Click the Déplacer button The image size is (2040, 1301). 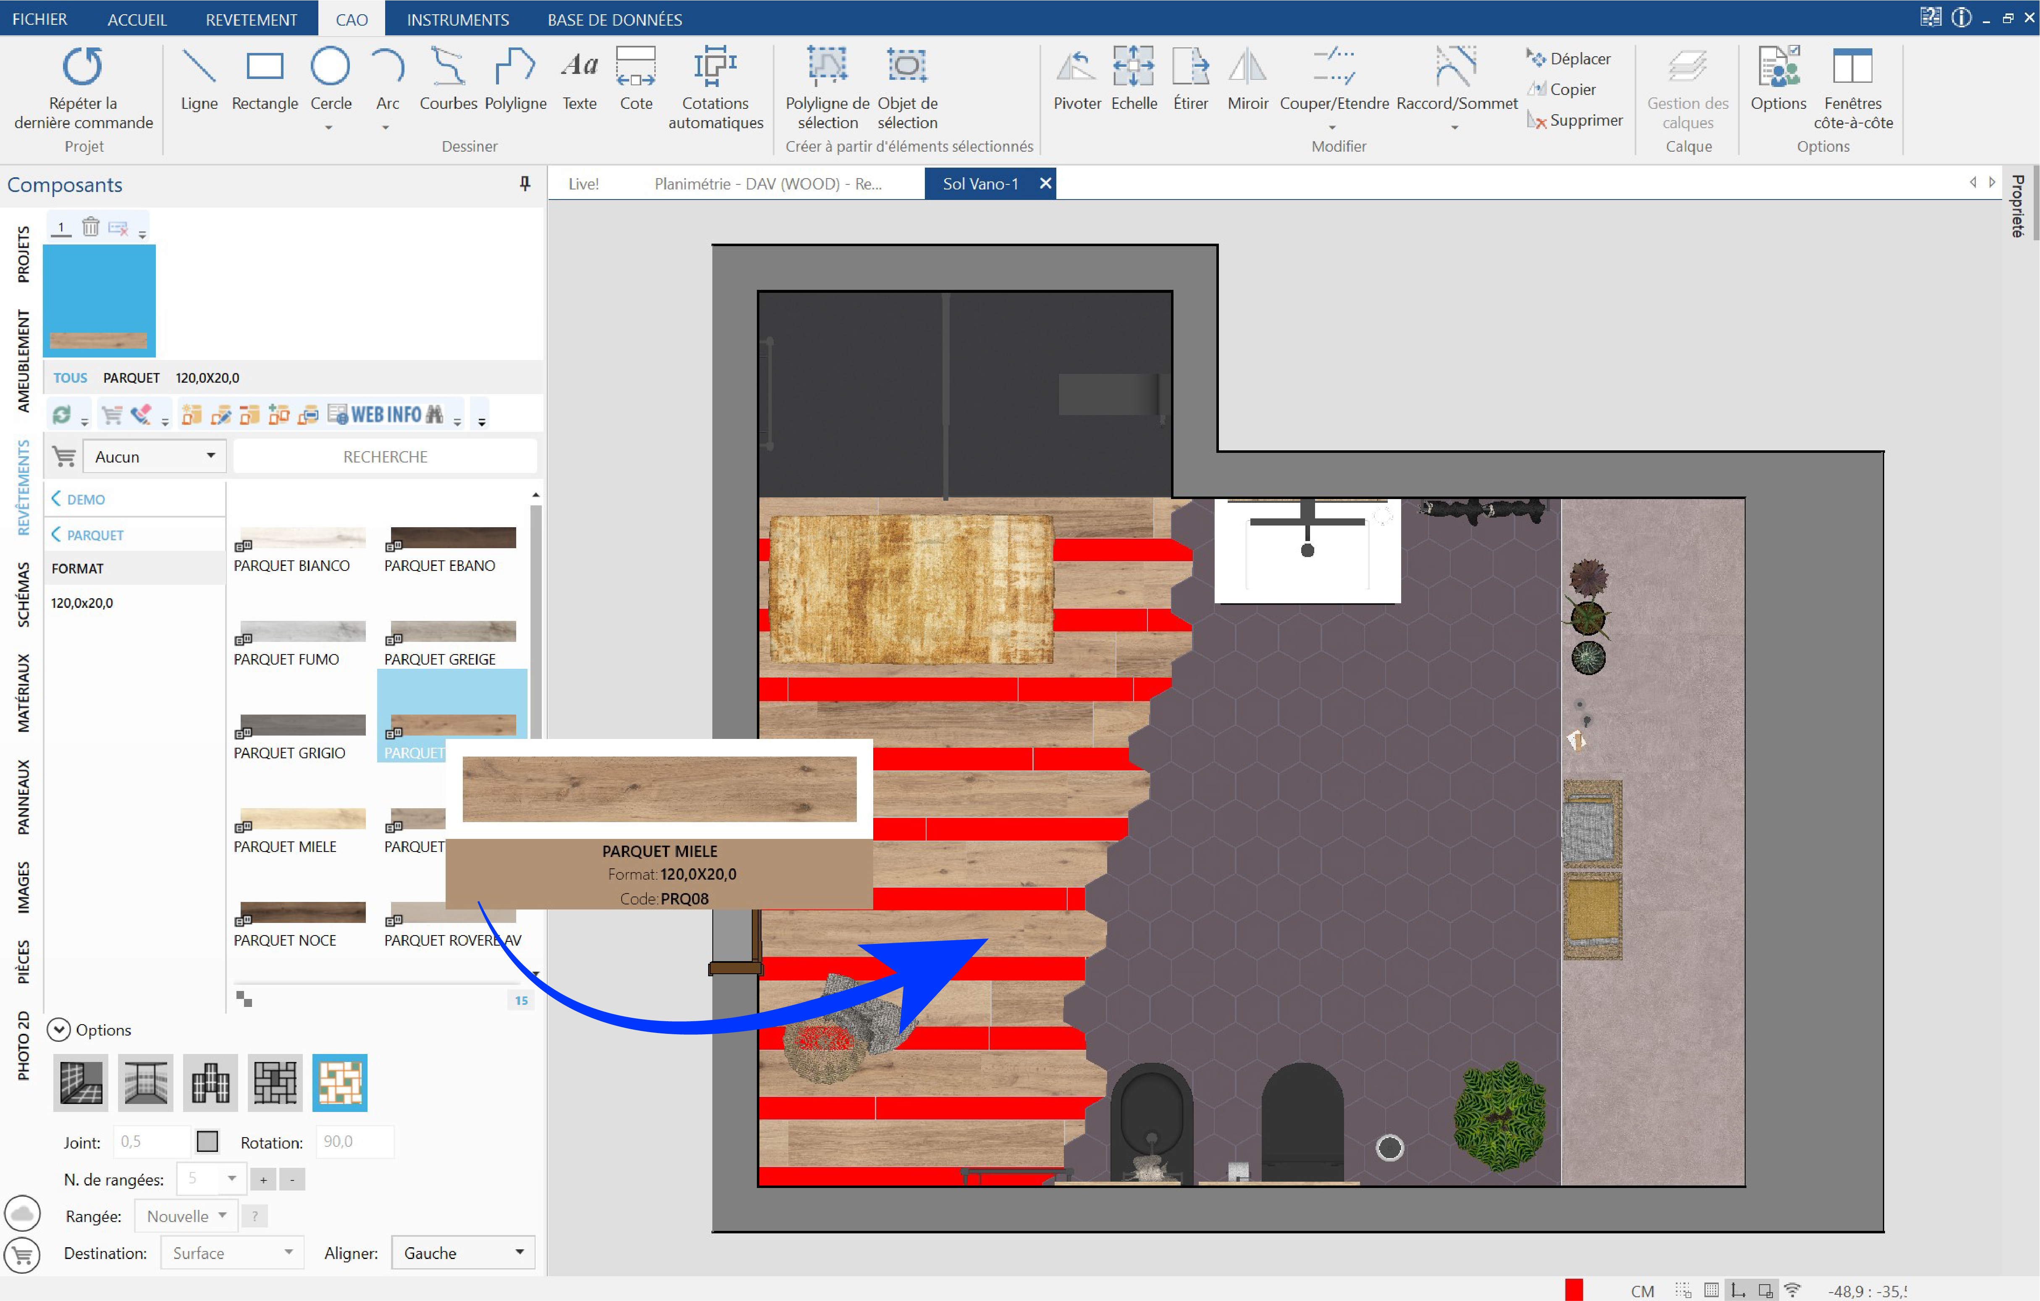pyautogui.click(x=1569, y=58)
